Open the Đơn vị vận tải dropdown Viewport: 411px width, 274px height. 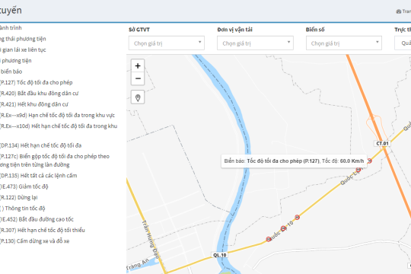pyautogui.click(x=255, y=43)
